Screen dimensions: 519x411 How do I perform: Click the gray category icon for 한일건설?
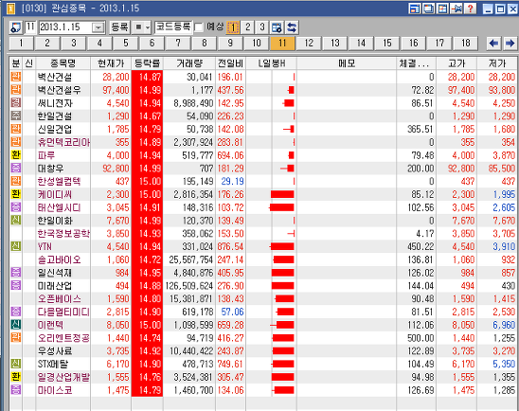(x=16, y=116)
